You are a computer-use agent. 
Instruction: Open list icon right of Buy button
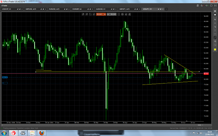[x=119, y=14]
